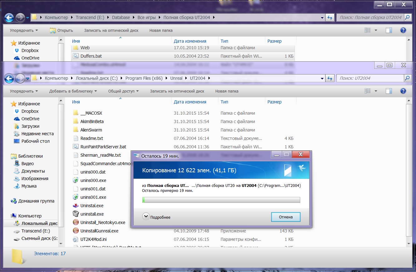Screen dimensions: 416x272
Task: Go to Локальный диск (C:) breadcrumb
Action: 97,78
